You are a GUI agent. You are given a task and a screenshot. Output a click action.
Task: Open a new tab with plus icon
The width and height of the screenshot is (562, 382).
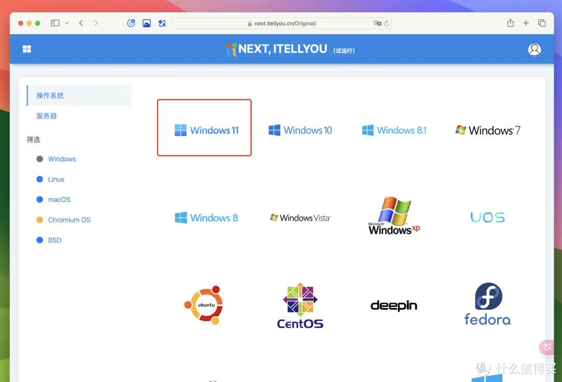click(526, 23)
